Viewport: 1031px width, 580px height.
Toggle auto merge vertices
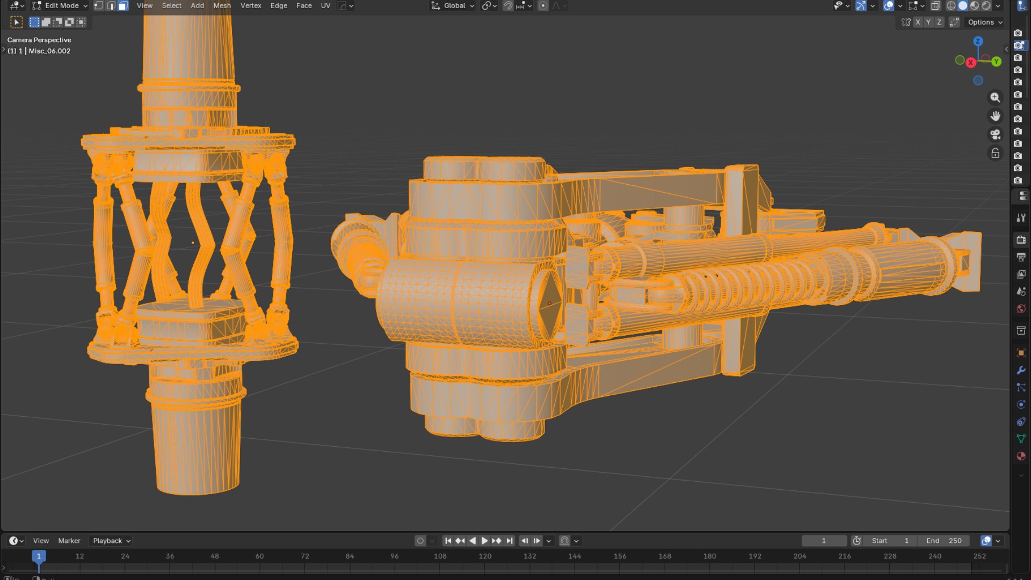pyautogui.click(x=954, y=22)
